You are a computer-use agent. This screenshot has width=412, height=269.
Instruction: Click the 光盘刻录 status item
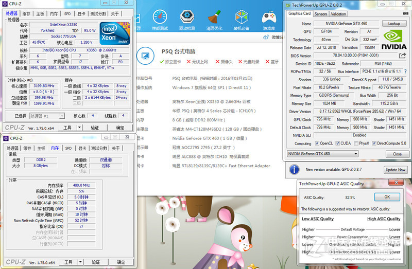[249, 62]
